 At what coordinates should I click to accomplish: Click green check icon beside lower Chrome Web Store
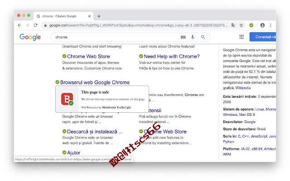click(x=141, y=131)
